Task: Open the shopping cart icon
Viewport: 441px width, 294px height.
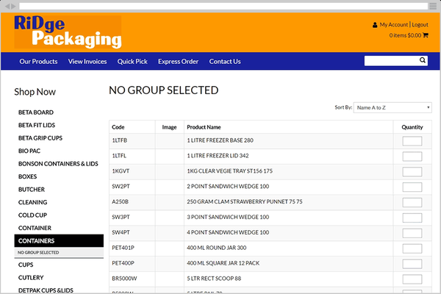Action: [x=426, y=35]
